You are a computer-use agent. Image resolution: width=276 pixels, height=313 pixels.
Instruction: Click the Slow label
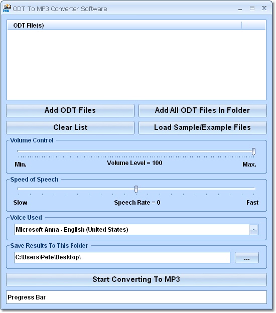20,203
